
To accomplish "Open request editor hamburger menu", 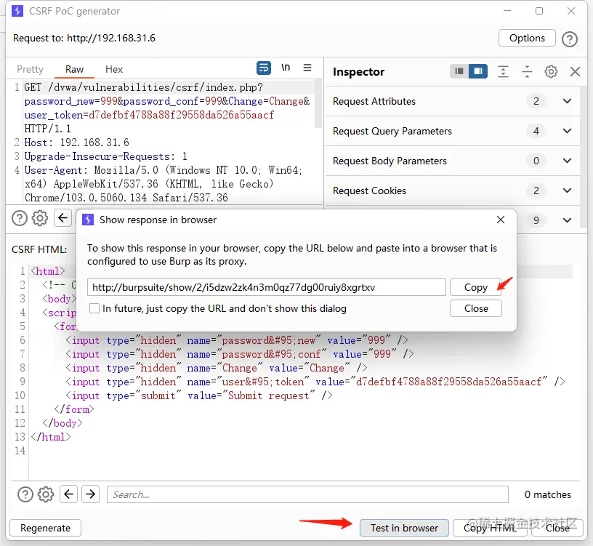I will [307, 68].
